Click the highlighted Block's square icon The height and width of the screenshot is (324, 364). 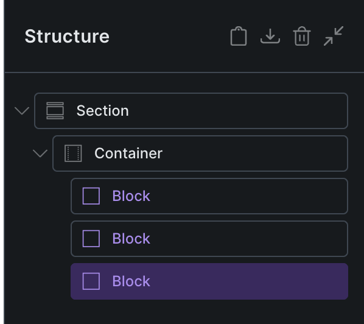point(91,281)
